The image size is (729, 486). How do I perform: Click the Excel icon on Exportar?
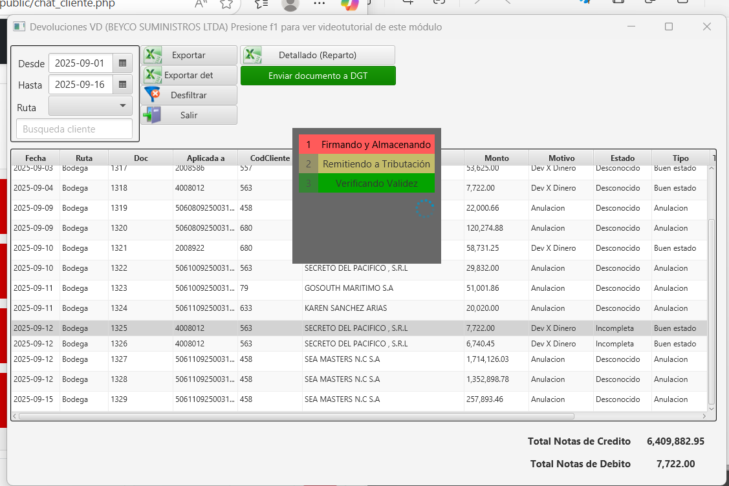[152, 55]
